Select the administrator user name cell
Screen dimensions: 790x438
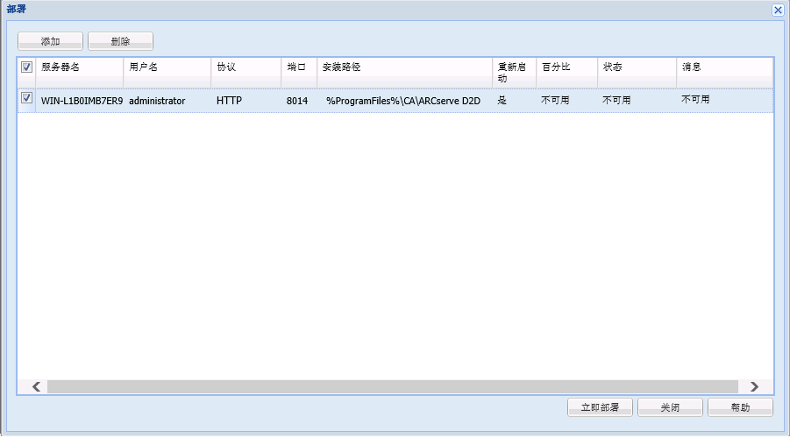pos(157,101)
